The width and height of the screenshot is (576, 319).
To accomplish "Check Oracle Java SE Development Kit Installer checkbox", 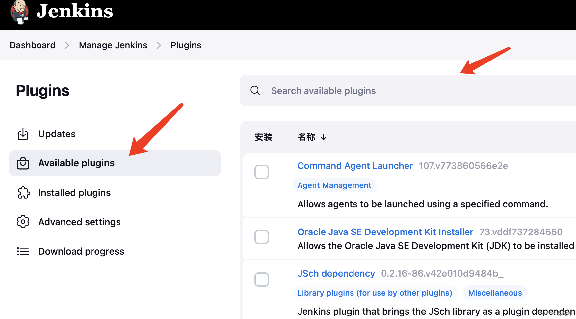I will 262,237.
